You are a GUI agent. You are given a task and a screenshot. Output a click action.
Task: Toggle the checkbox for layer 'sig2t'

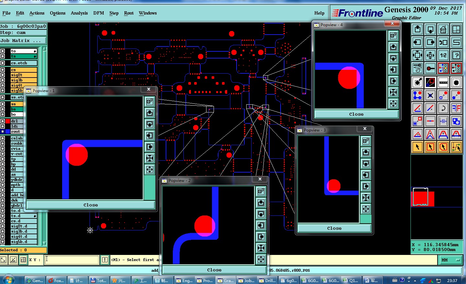click(3, 75)
